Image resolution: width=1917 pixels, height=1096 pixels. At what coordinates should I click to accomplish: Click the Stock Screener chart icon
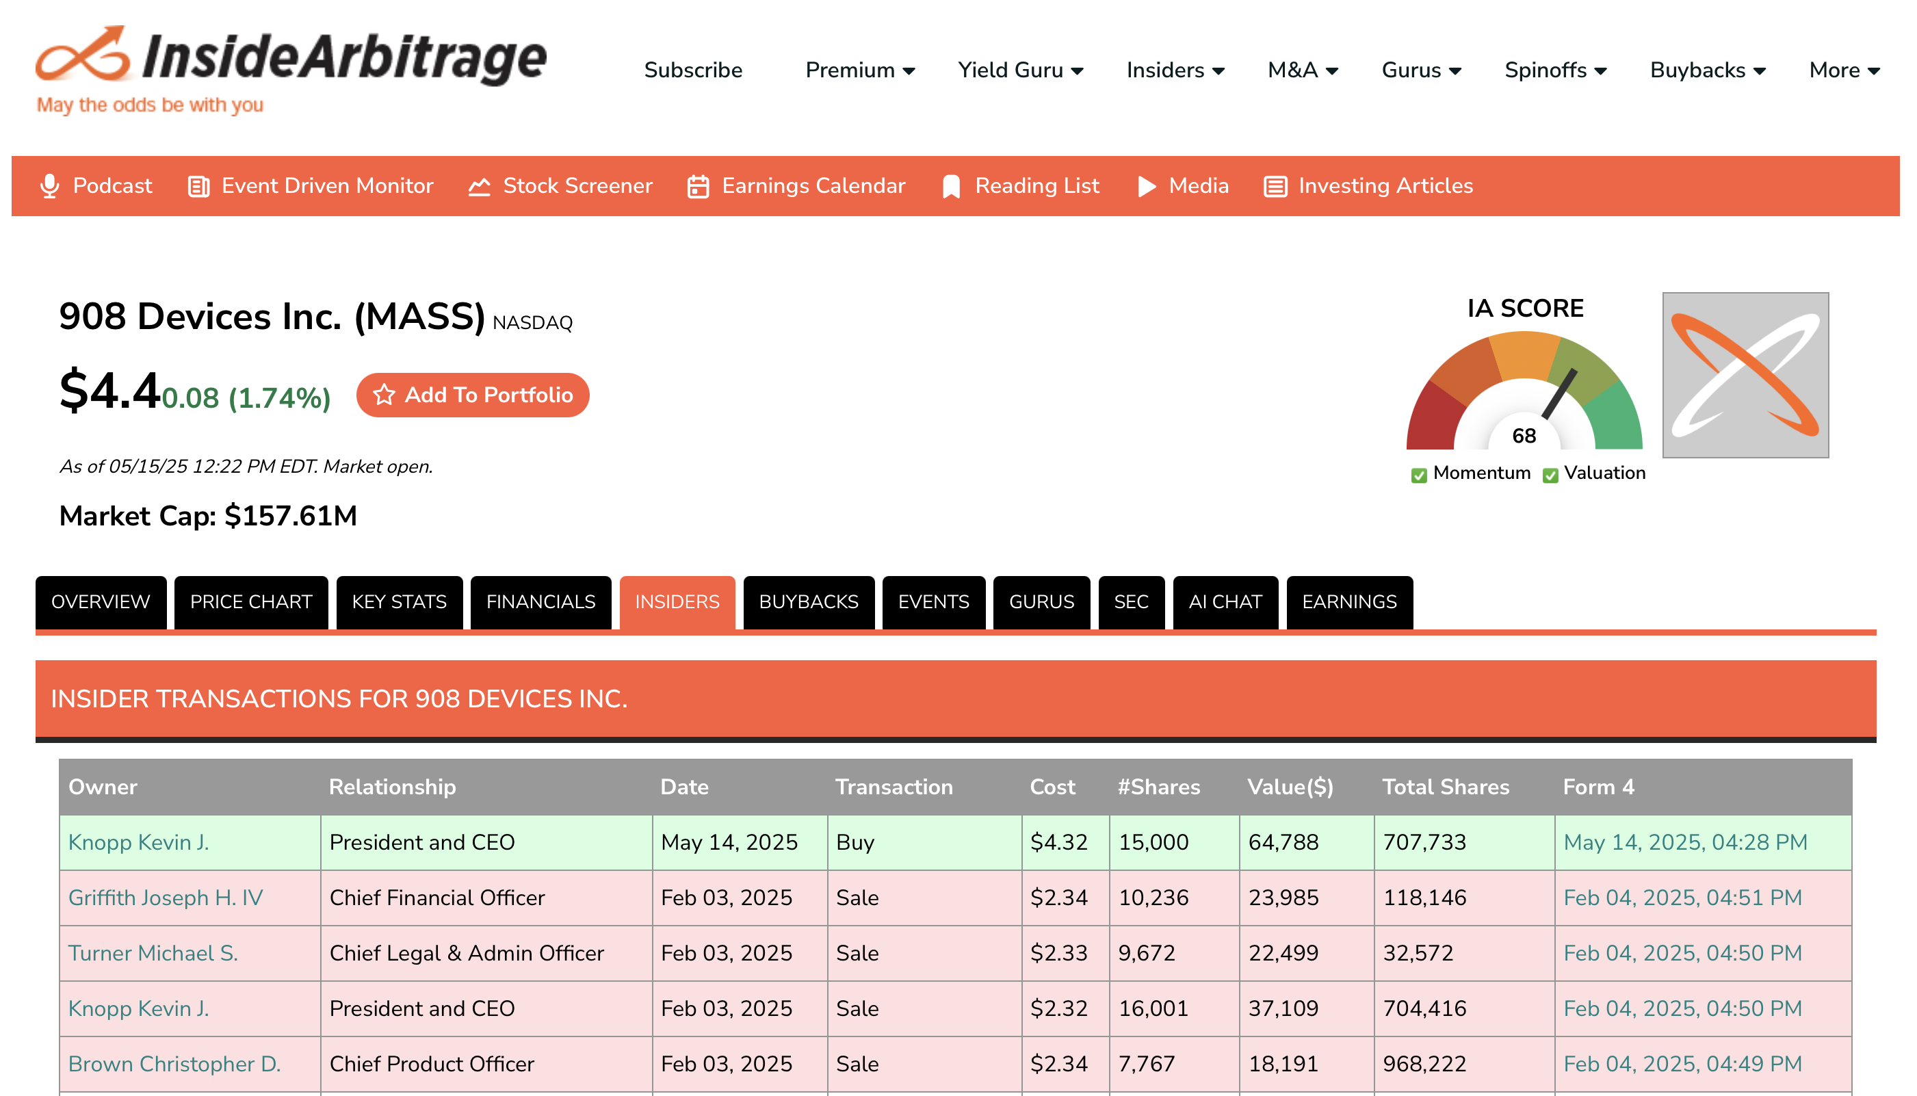pyautogui.click(x=480, y=186)
